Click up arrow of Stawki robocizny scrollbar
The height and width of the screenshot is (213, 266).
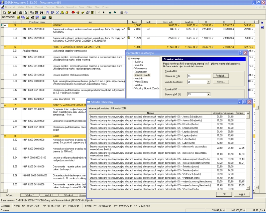pos(248,113)
